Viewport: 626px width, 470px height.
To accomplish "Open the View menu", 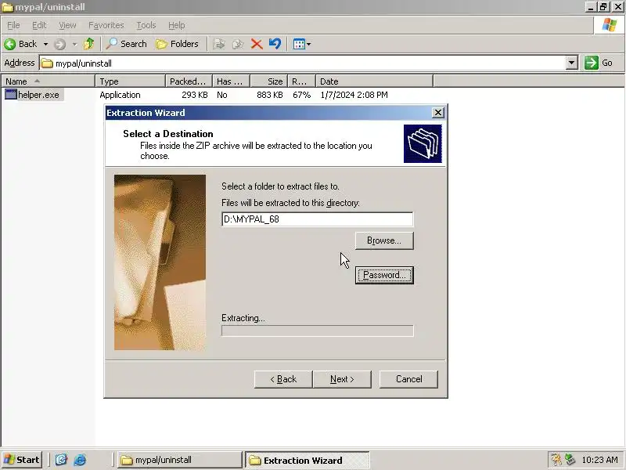I will [67, 25].
